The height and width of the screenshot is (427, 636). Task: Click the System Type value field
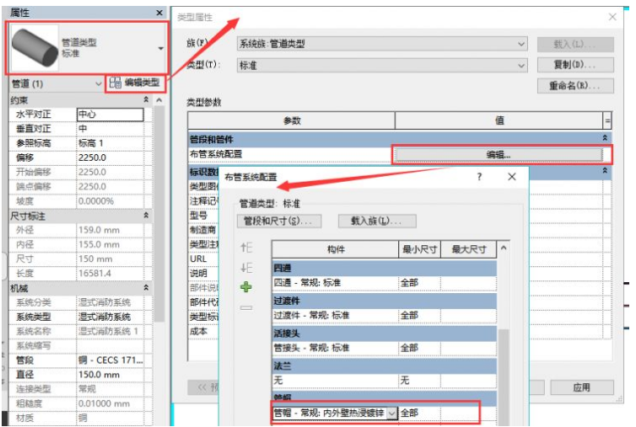[110, 317]
